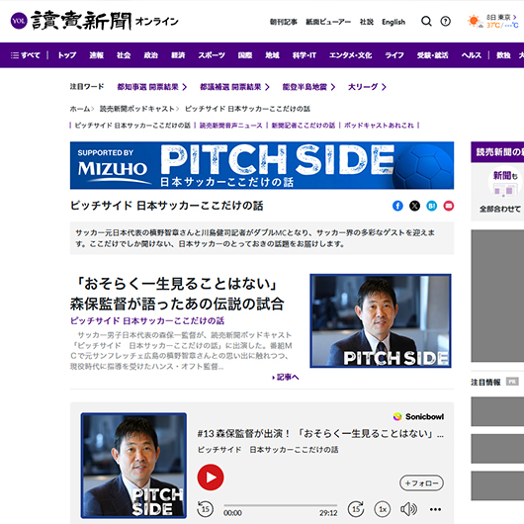This screenshot has height=524, width=524.
Task: Share the page by email icon
Action: point(449,206)
